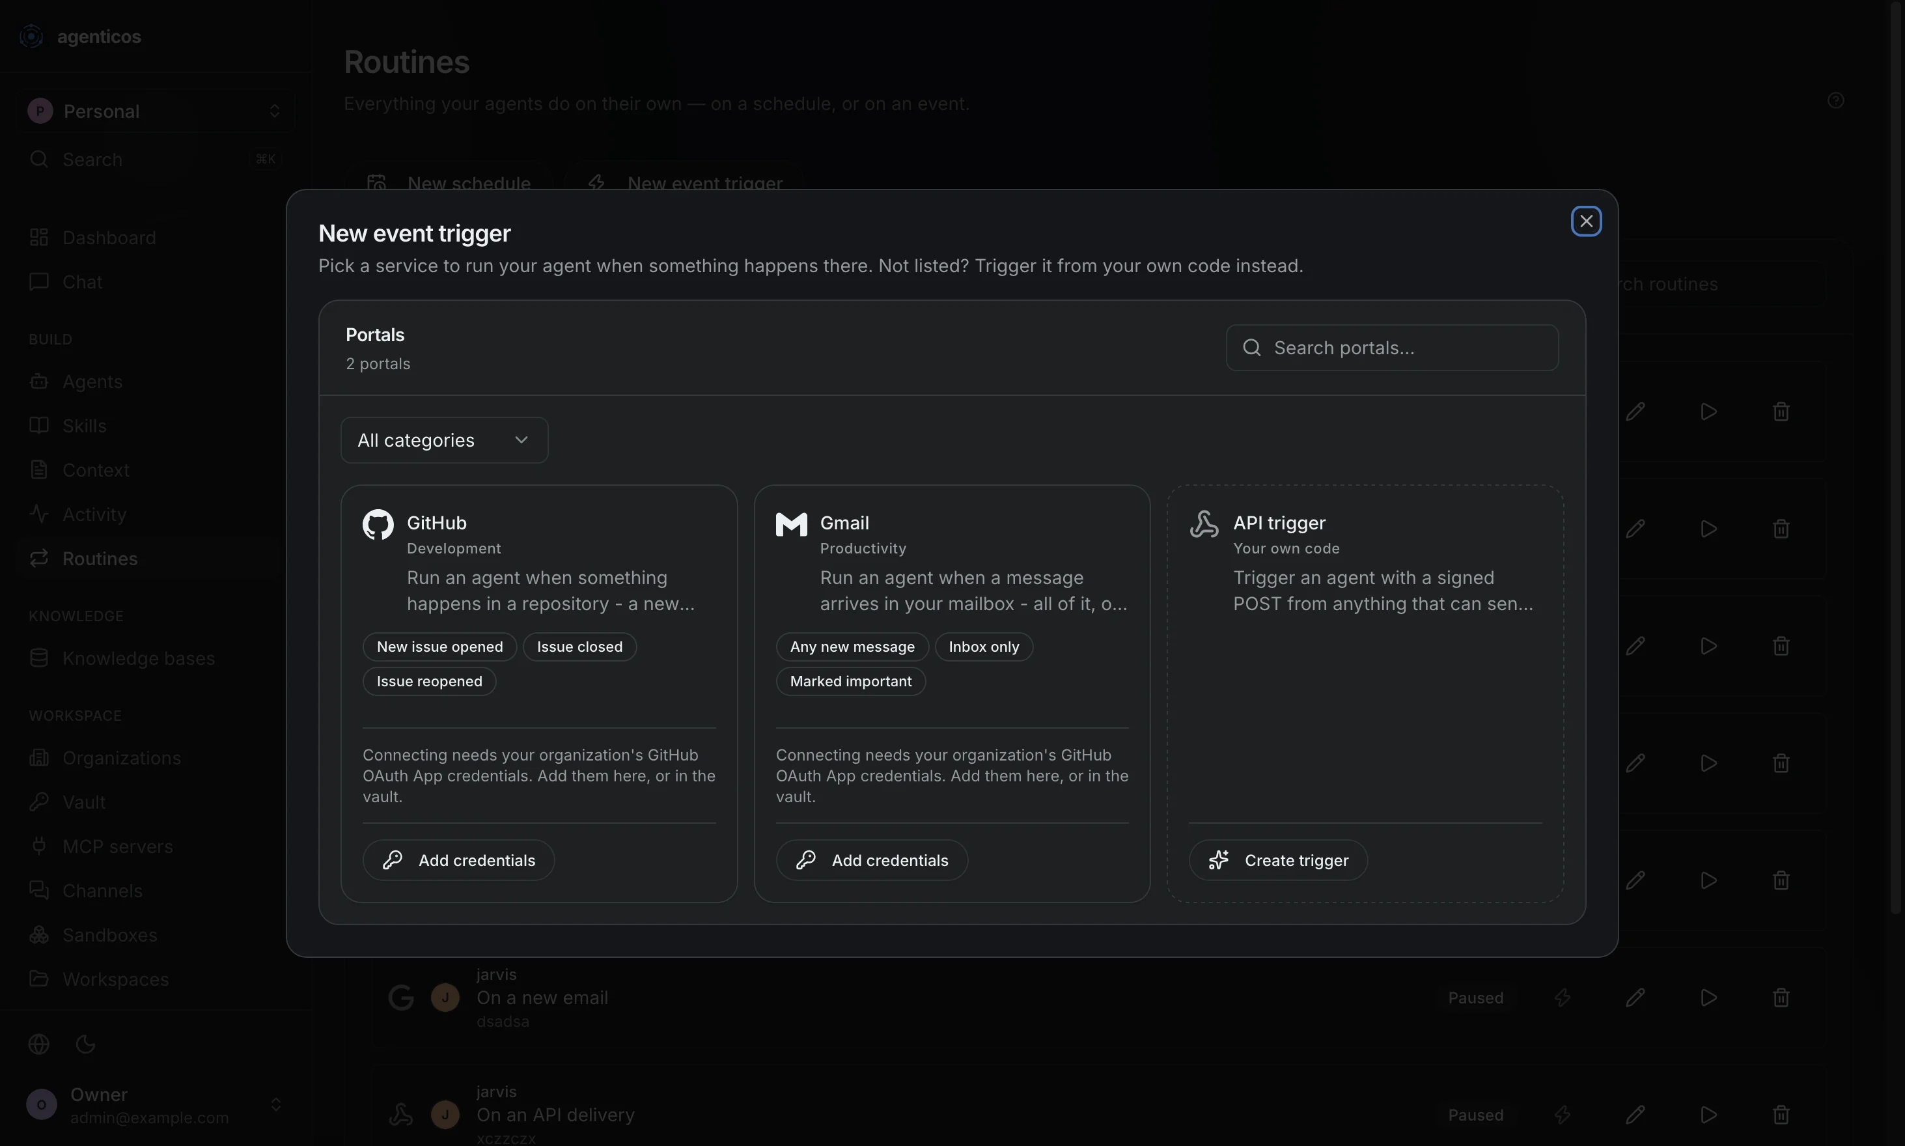Edit the "On an API delivery" routine with the pencil
1905x1146 pixels.
pyautogui.click(x=1635, y=1115)
